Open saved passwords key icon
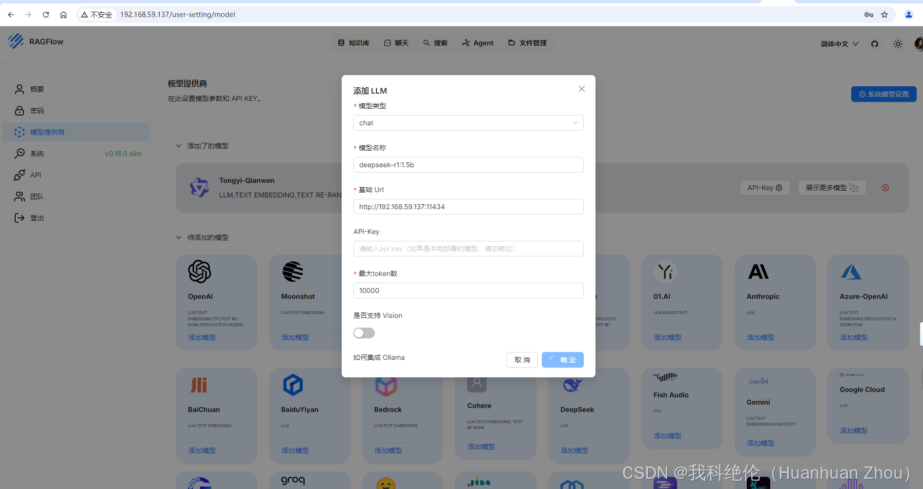The height and width of the screenshot is (489, 923). point(869,15)
